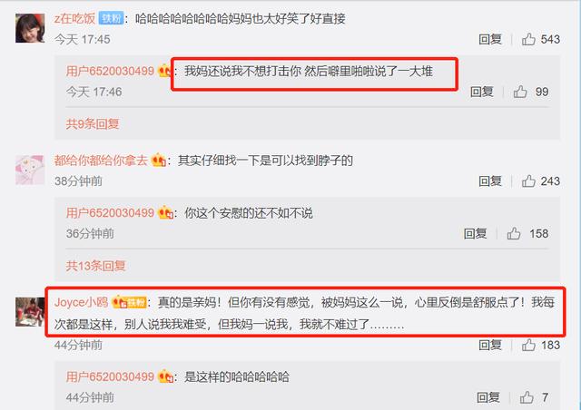Reply to 用户6520030499's 17:46 reply
This screenshot has height=410, width=581.
(x=481, y=92)
